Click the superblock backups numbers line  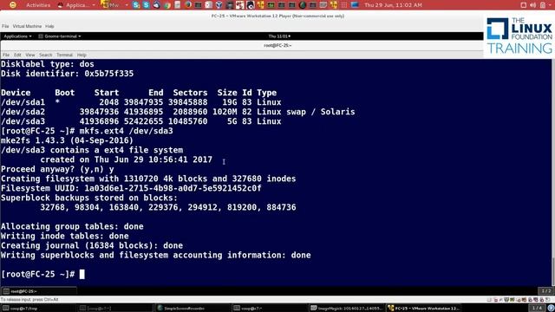(168, 207)
